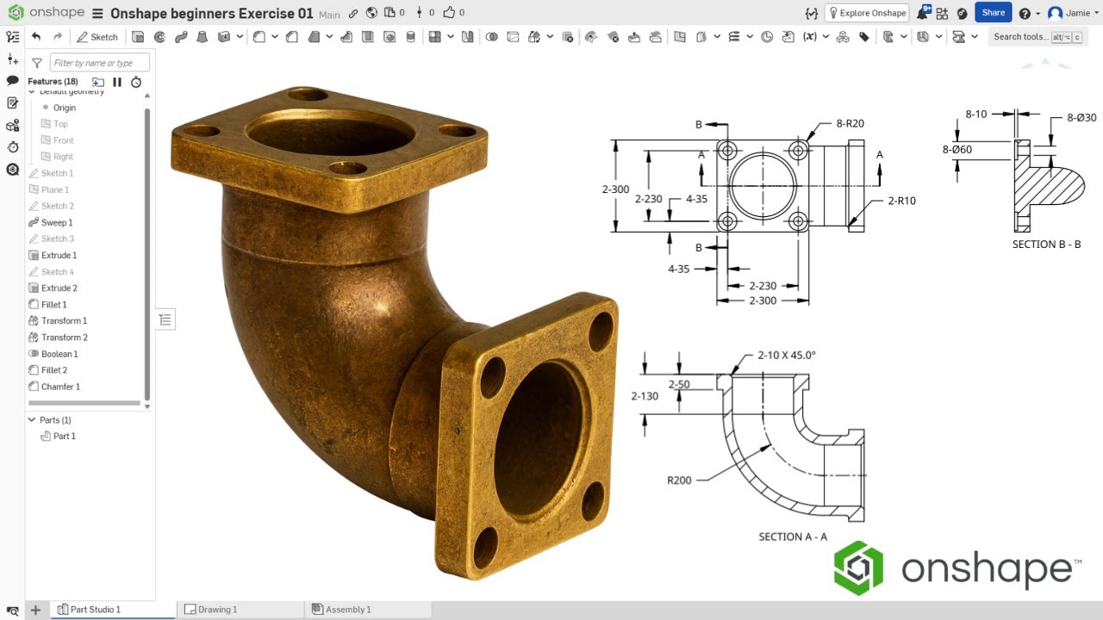1103x620 pixels.
Task: Click the feature list horizontal scrollbar
Action: pos(84,403)
